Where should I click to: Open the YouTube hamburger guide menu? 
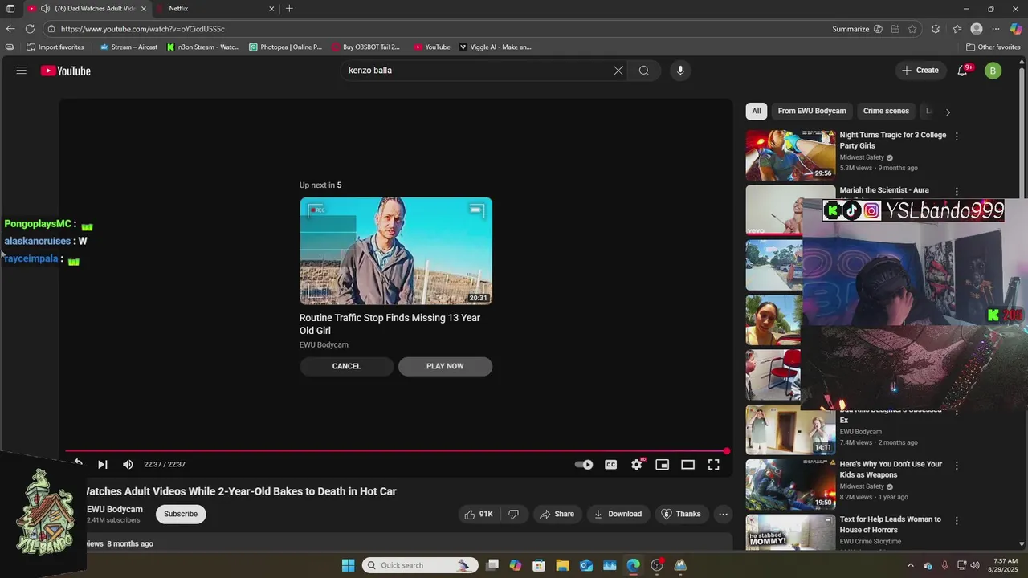(x=22, y=71)
